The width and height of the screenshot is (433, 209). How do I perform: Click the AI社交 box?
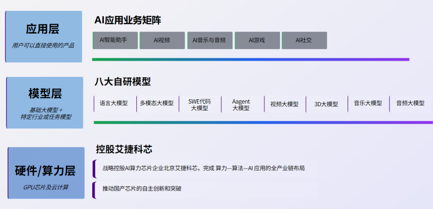coord(304,40)
